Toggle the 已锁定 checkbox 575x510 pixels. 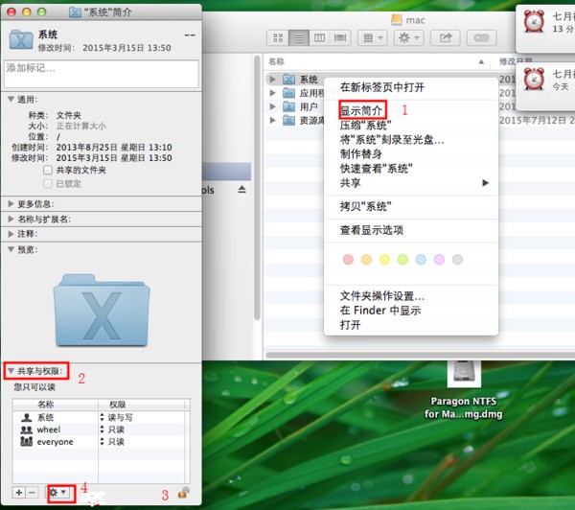point(48,183)
